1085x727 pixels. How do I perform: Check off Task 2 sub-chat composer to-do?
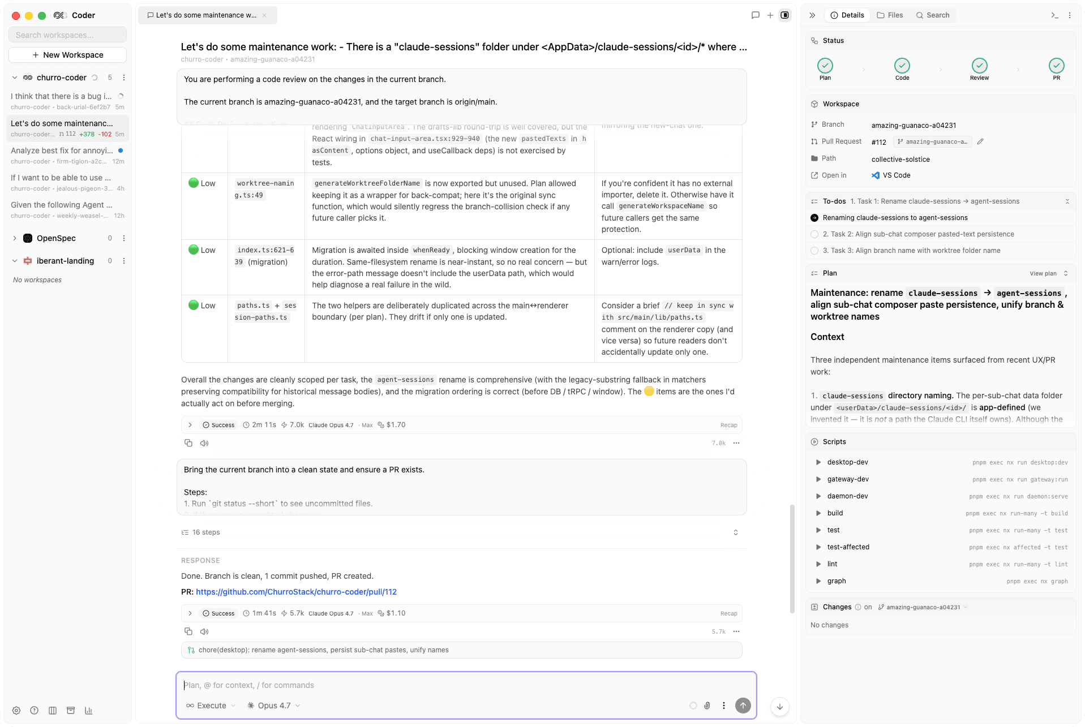point(814,234)
